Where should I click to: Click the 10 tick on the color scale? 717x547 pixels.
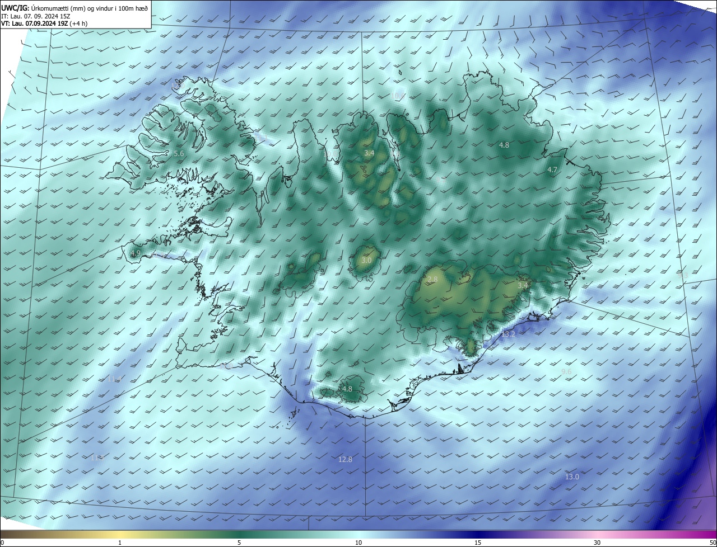(x=358, y=543)
